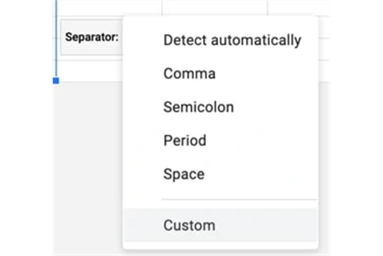The height and width of the screenshot is (256, 383).
Task: Open the Custom separator option
Action: (189, 226)
